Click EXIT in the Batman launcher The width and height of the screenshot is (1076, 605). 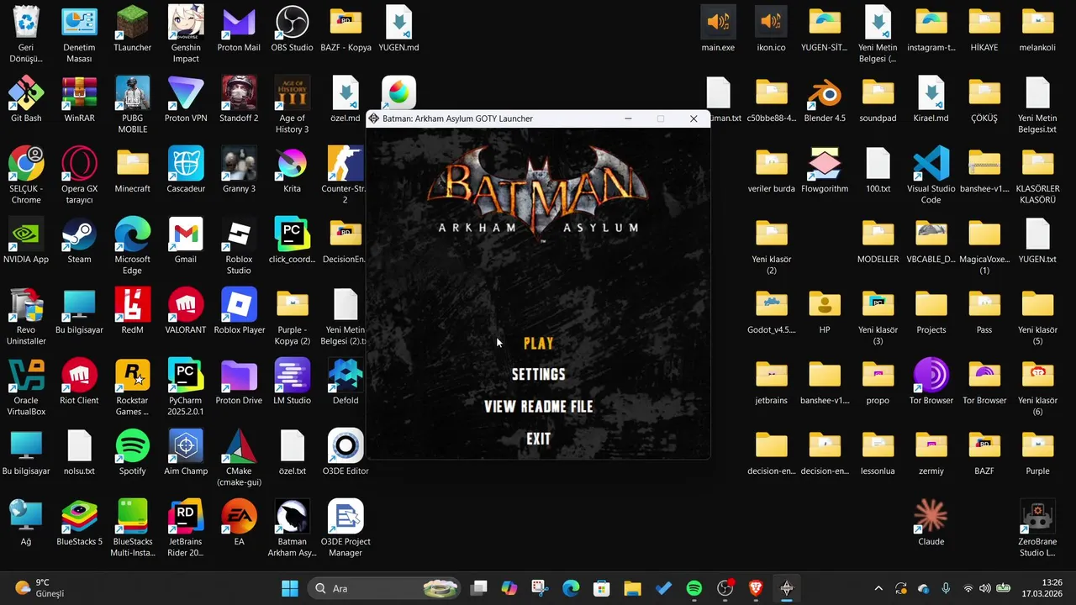click(538, 439)
